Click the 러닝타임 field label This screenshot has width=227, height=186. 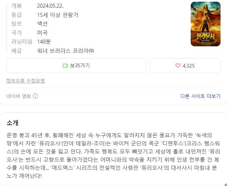(22, 42)
